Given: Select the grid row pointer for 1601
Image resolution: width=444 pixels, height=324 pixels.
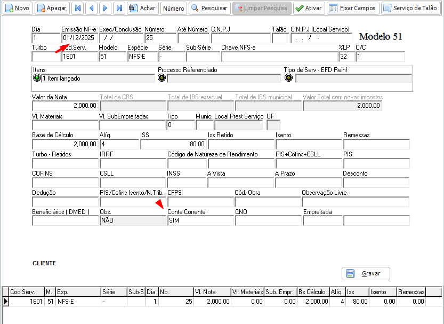Looking at the screenshot, I should coord(5,302).
